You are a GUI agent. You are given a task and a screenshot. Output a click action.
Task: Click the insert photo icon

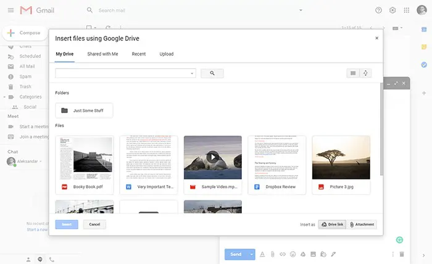point(313,254)
